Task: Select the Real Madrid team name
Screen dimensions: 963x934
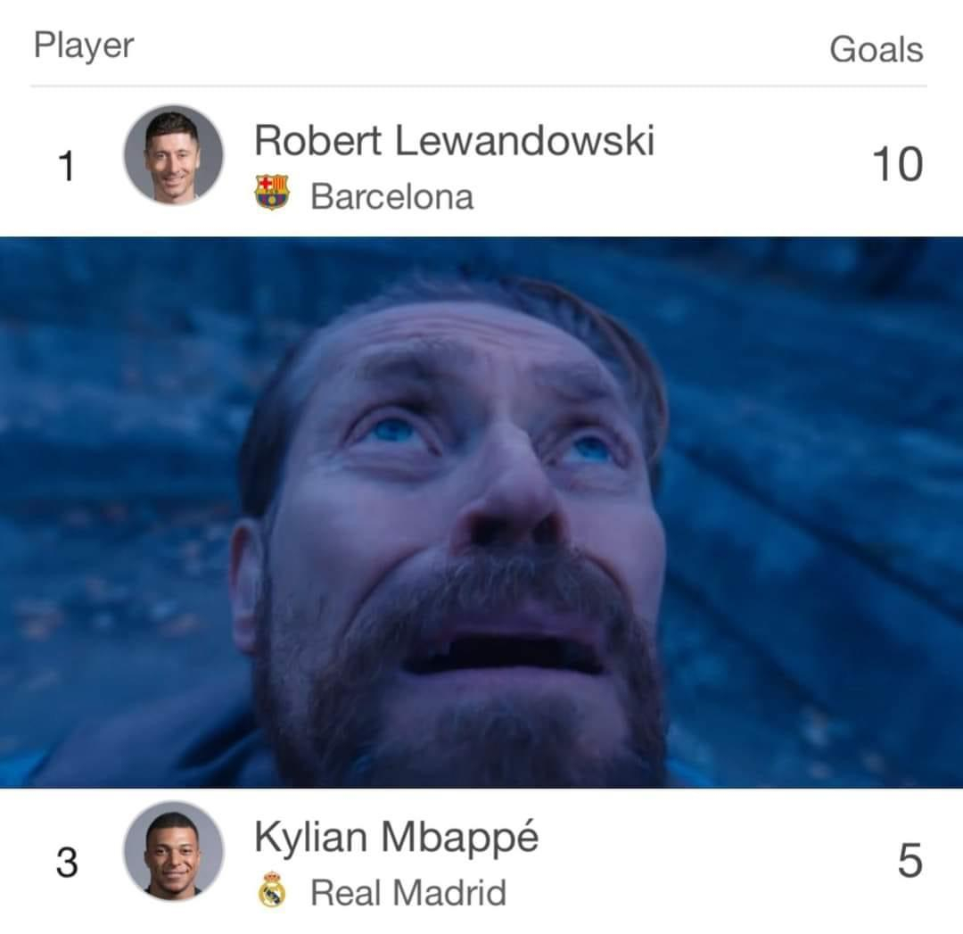Action: tap(407, 892)
